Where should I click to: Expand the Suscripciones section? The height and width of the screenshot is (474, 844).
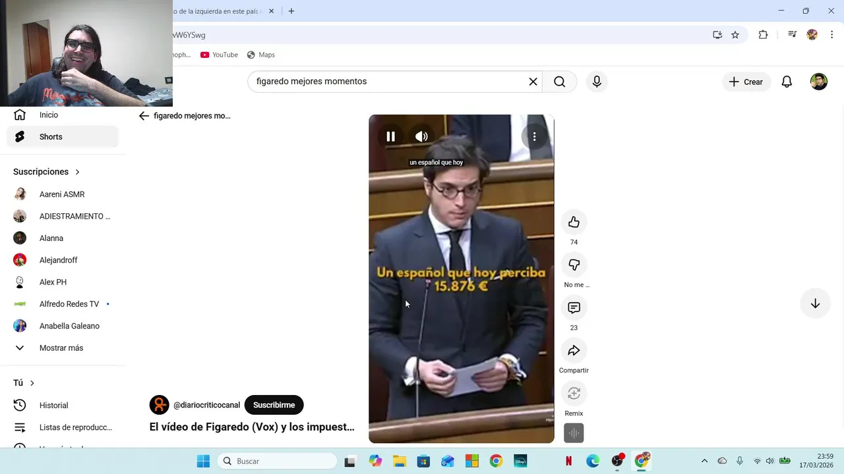[47, 172]
